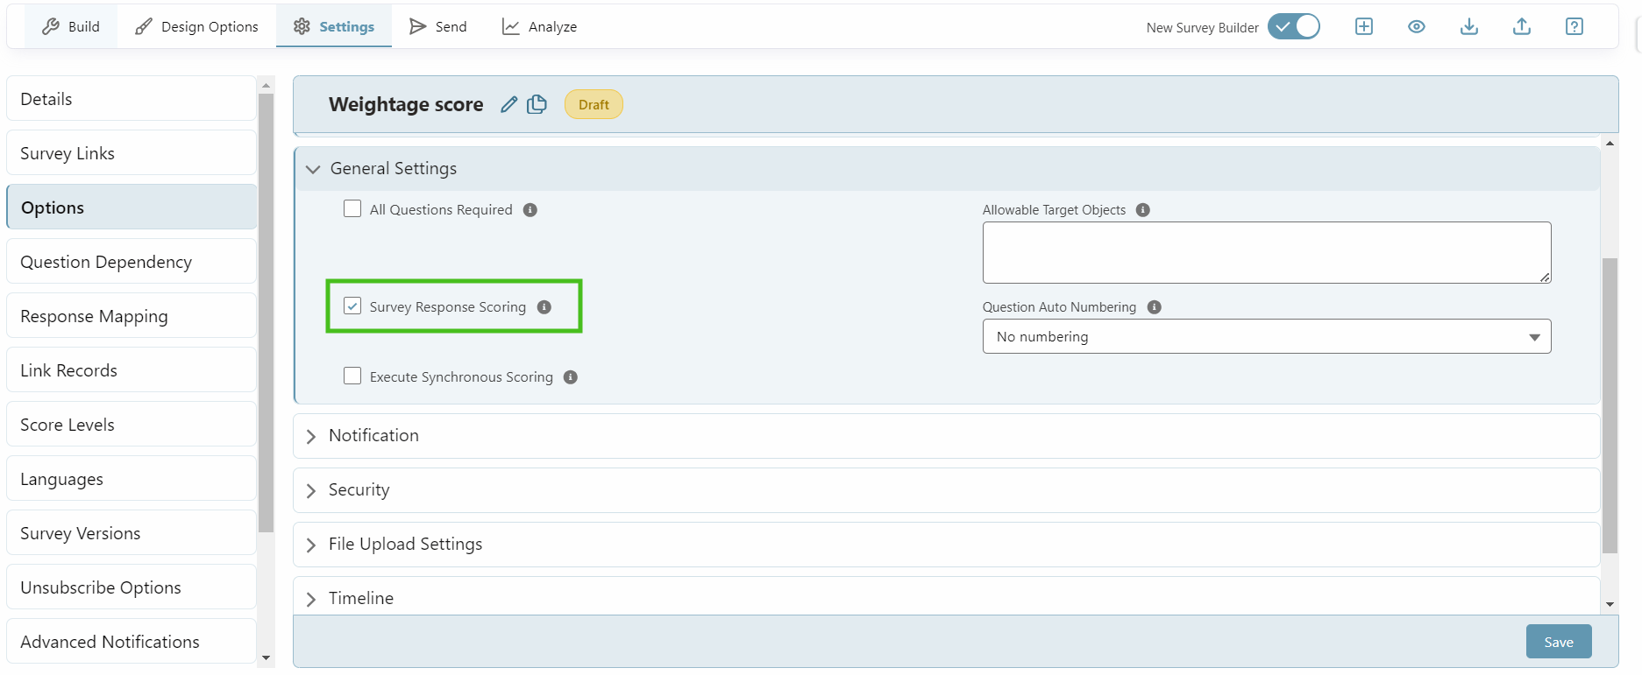Expand the Security section
The width and height of the screenshot is (1642, 675).
pyautogui.click(x=947, y=490)
